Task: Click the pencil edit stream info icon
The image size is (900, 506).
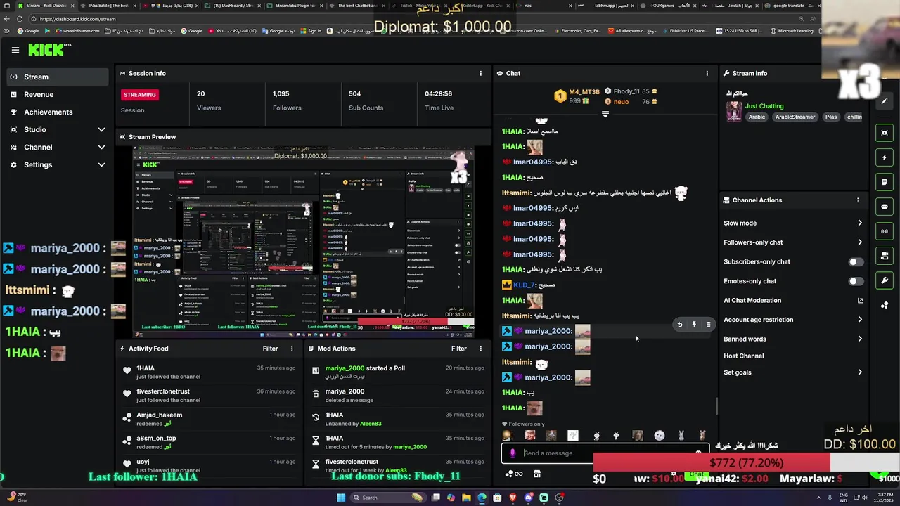Action: tap(885, 100)
